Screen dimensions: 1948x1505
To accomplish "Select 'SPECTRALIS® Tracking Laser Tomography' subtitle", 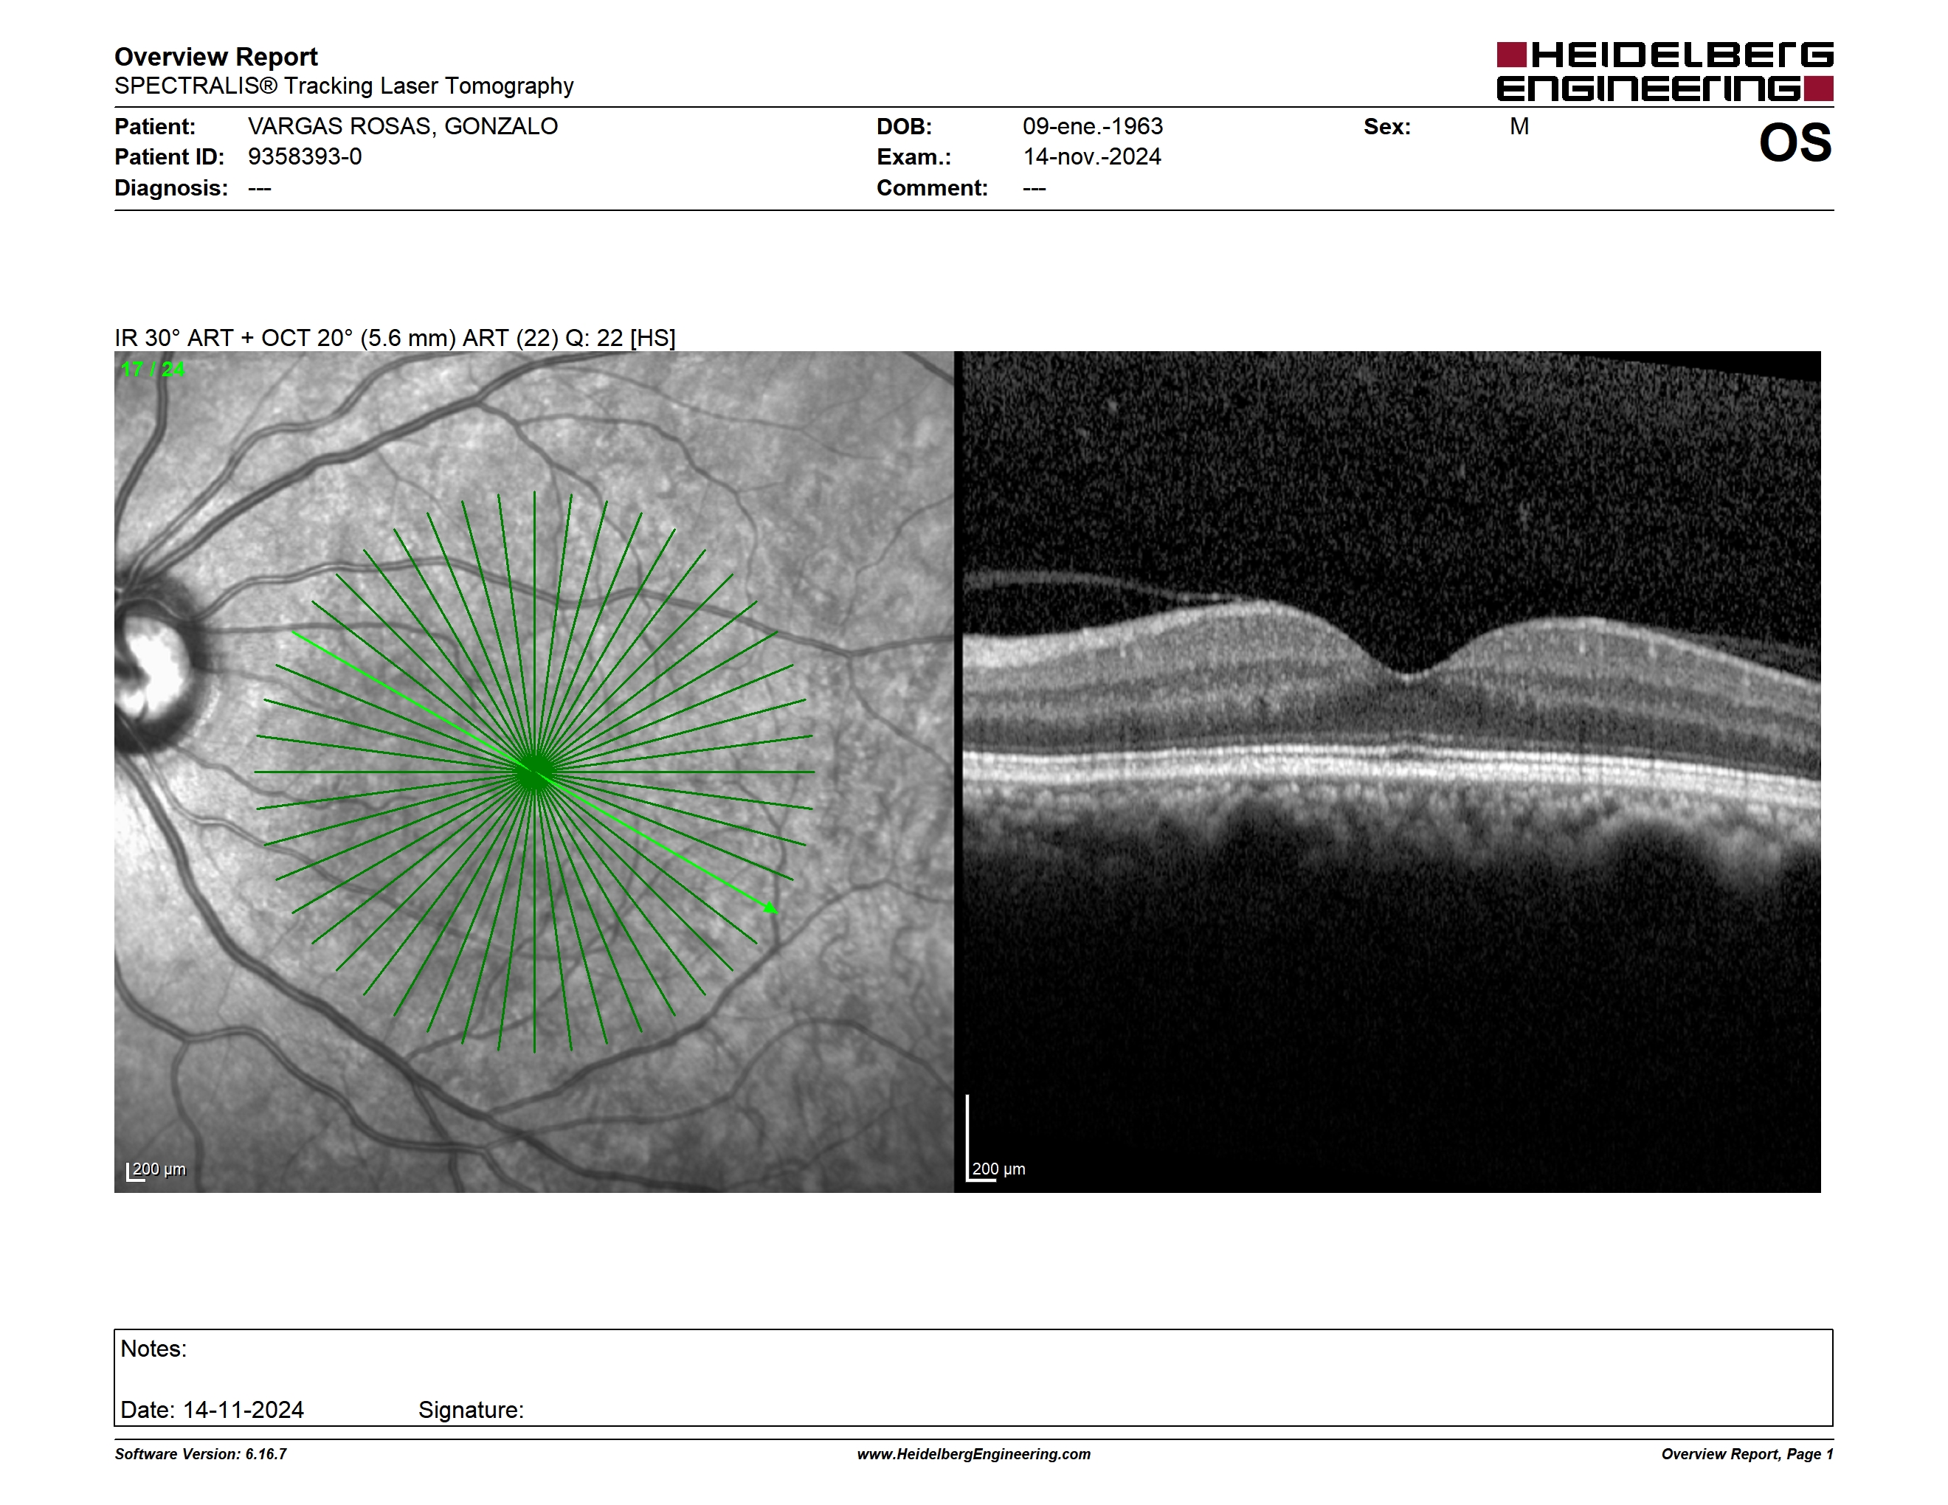I will (343, 86).
